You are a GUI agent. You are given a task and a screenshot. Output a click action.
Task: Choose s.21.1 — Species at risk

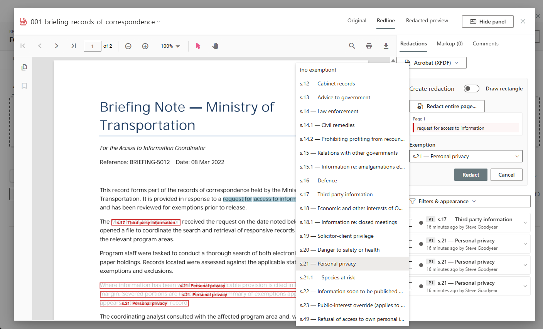352,277
